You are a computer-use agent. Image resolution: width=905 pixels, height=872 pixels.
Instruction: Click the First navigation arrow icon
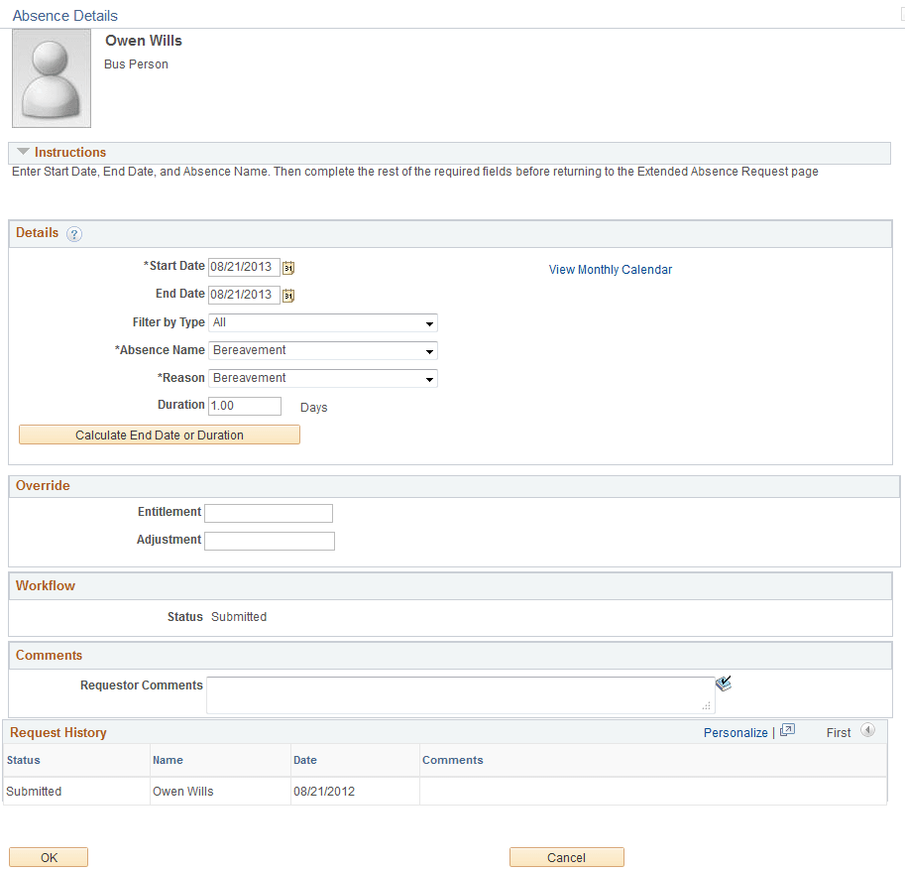pyautogui.click(x=867, y=731)
